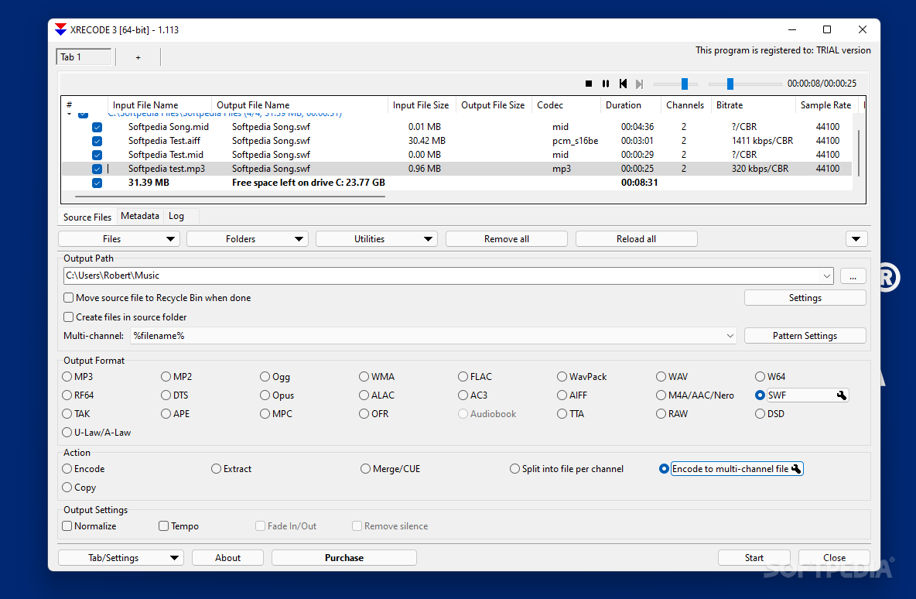This screenshot has height=599, width=916.
Task: Sort by Duration column header
Action: tap(631, 105)
